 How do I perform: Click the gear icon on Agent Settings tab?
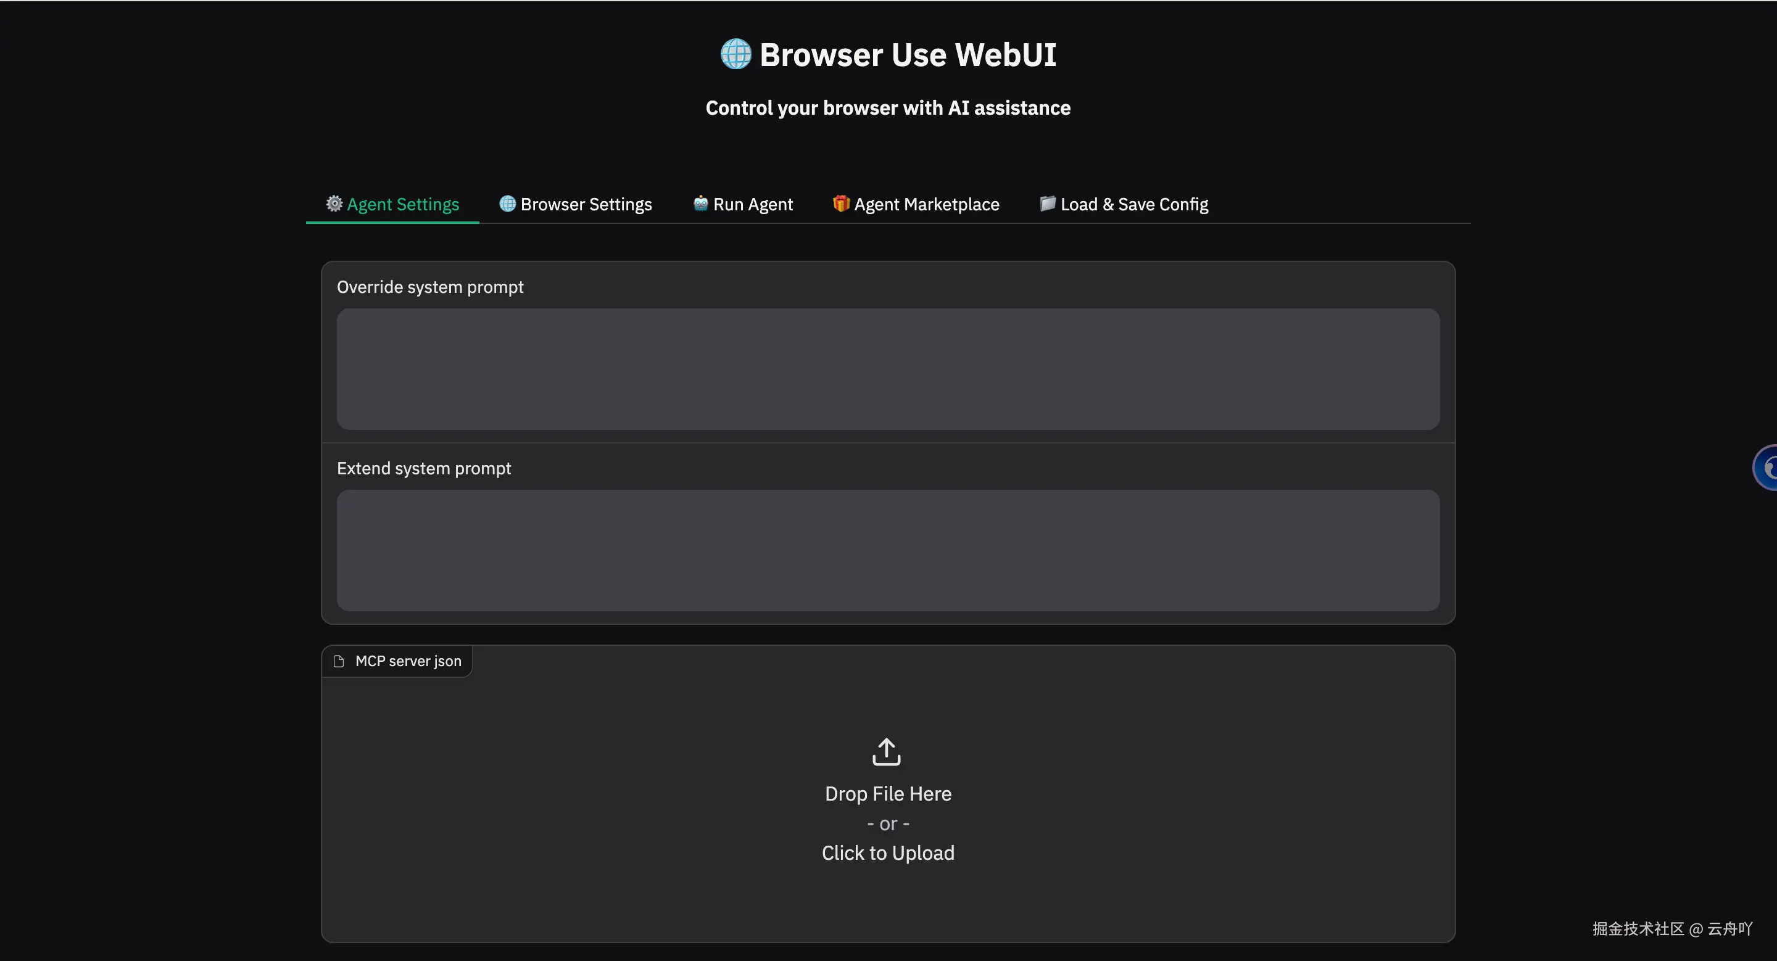pos(334,204)
